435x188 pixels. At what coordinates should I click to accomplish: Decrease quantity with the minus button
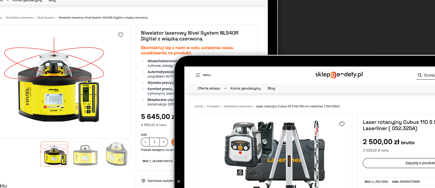click(145, 142)
